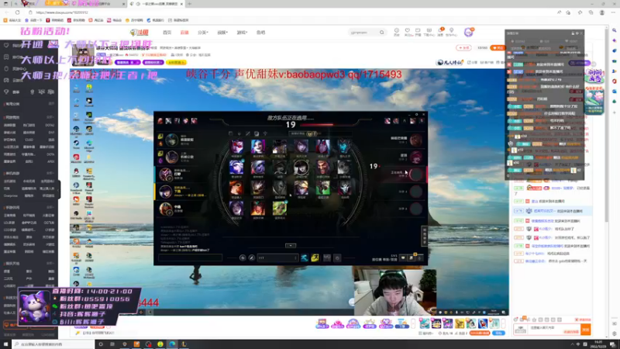Viewport: 620px width, 349px height.
Task: Open the rune page dropdown
Action: point(277,258)
